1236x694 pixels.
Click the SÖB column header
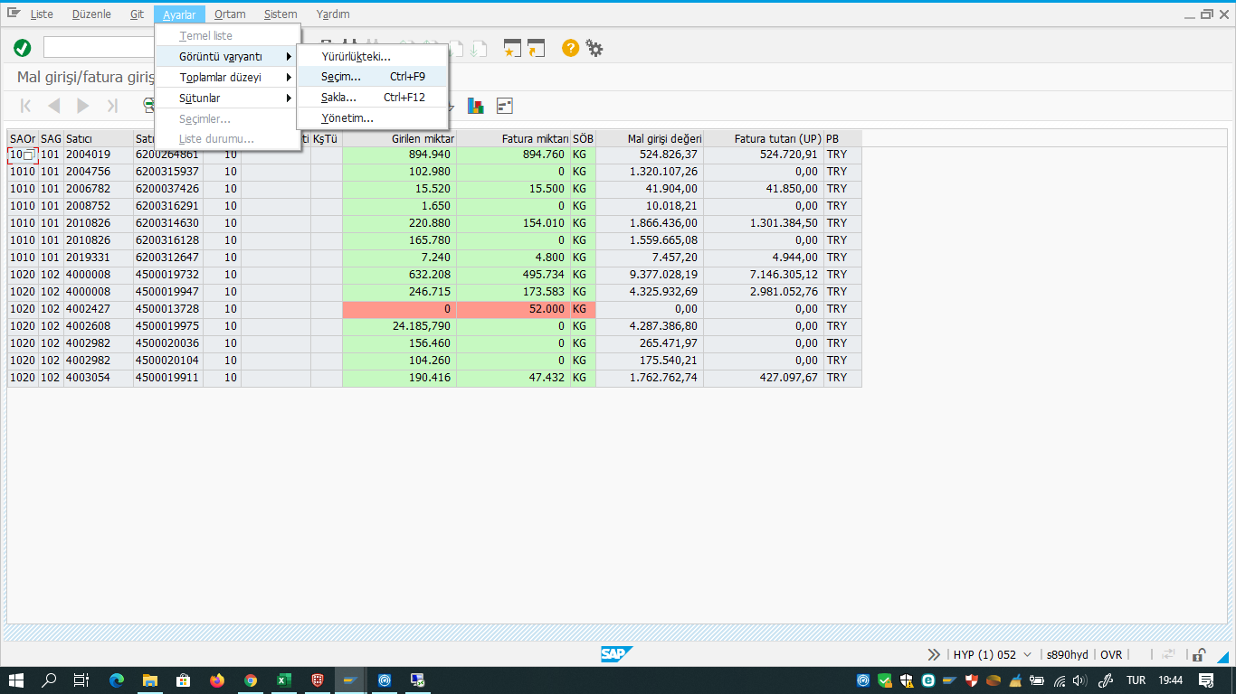coord(583,138)
